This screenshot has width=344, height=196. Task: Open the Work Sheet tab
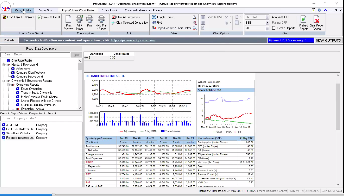(x=109, y=11)
